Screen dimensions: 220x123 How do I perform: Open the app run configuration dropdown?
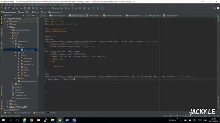pos(56,8)
